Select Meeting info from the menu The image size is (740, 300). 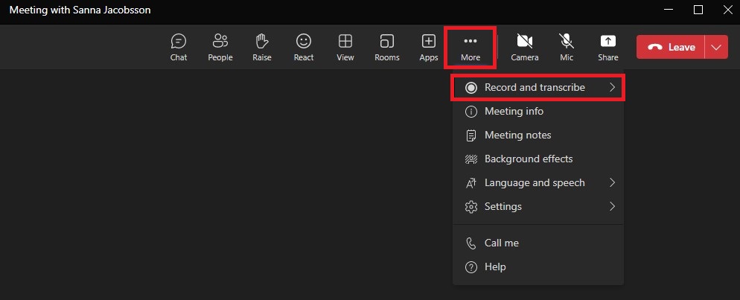coord(514,112)
